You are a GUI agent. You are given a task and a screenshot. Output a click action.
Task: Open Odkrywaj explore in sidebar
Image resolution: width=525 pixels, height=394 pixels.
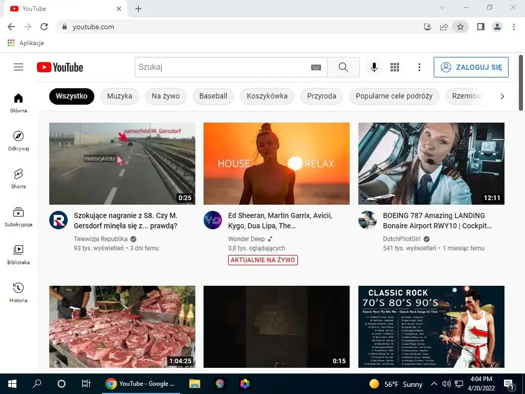tap(18, 141)
